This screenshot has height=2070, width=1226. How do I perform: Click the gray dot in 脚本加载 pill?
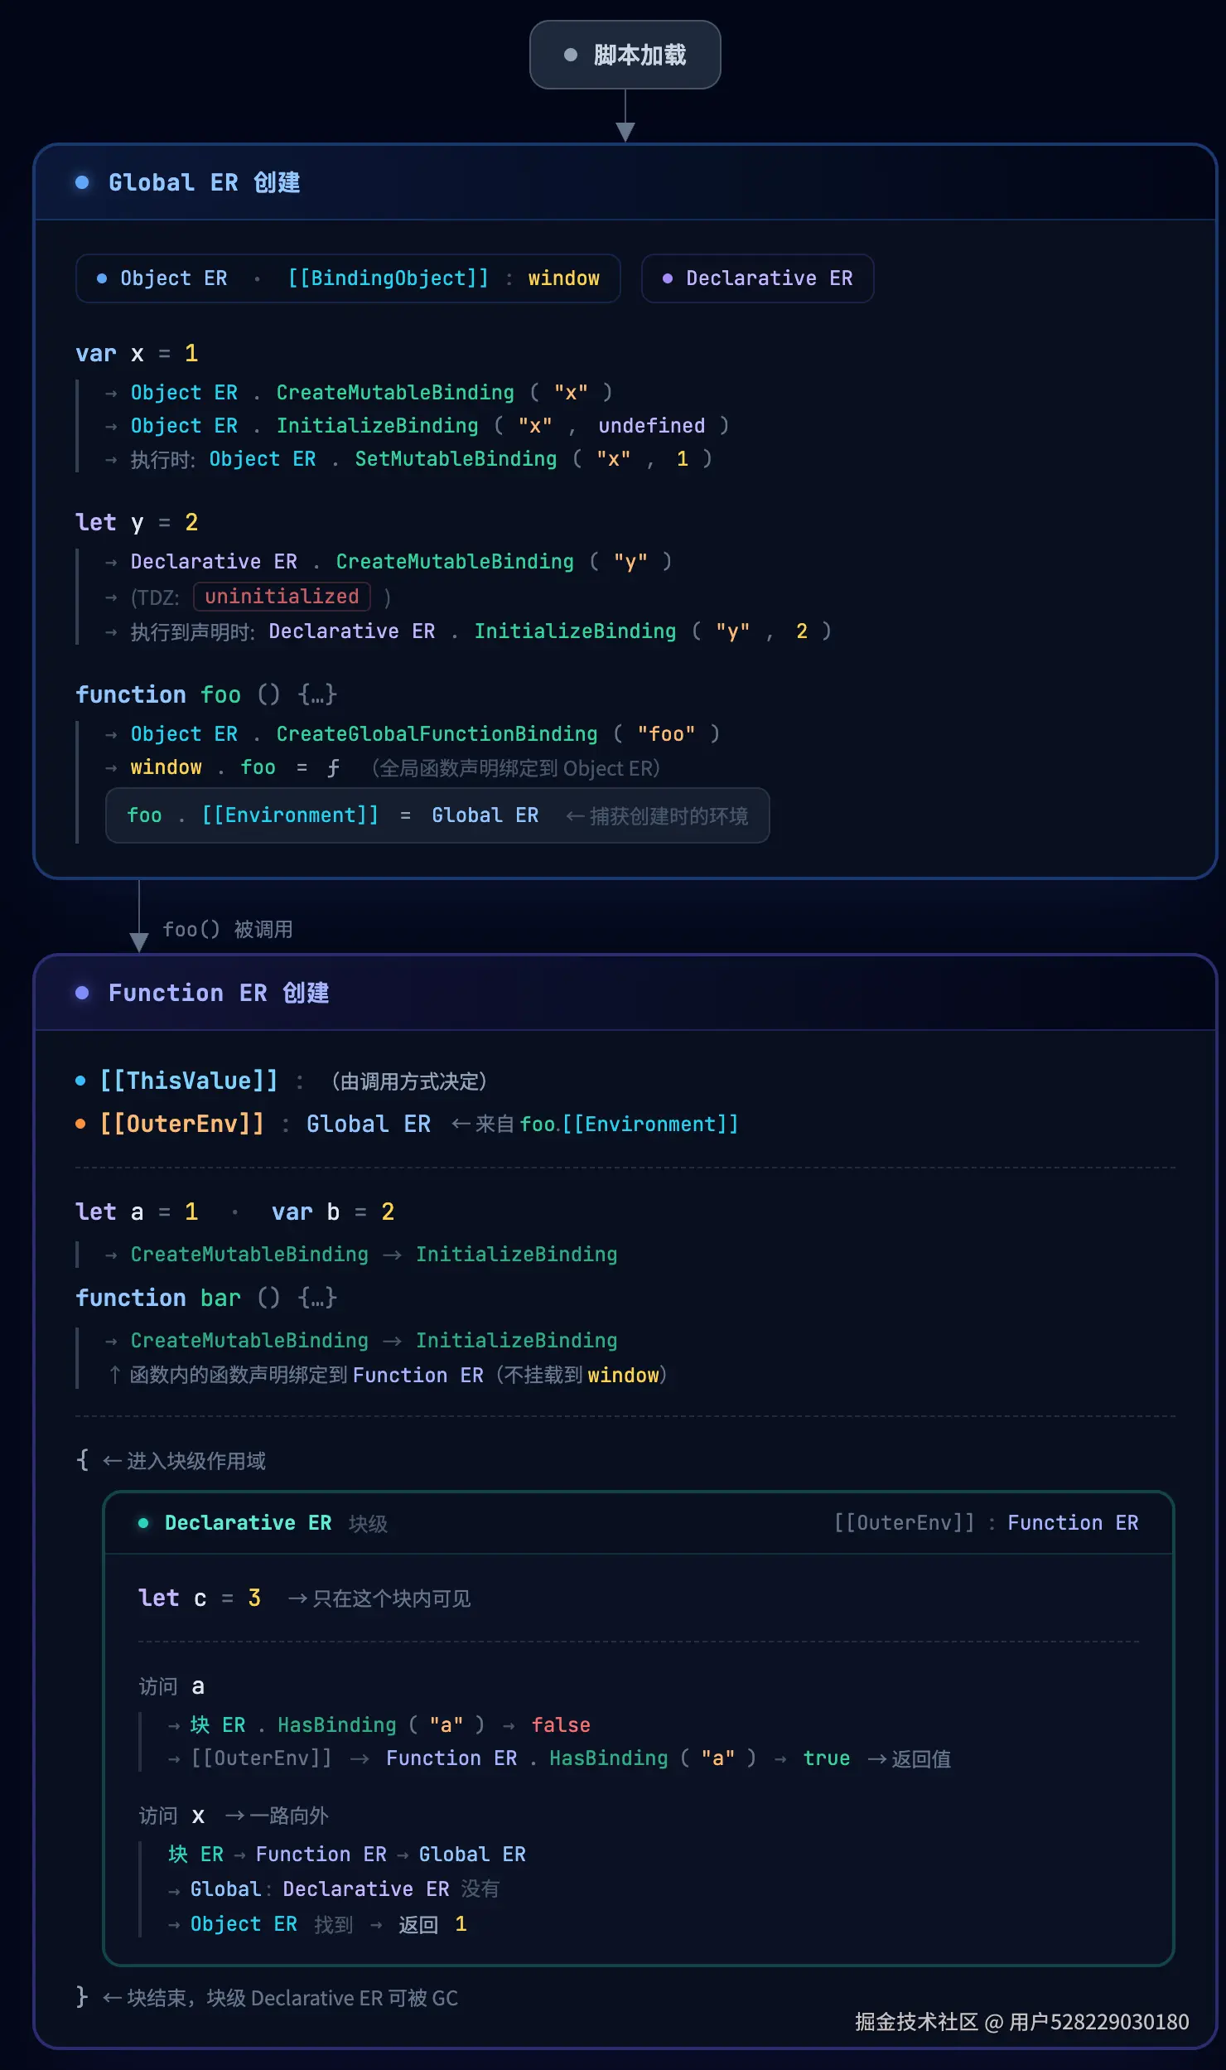[570, 55]
